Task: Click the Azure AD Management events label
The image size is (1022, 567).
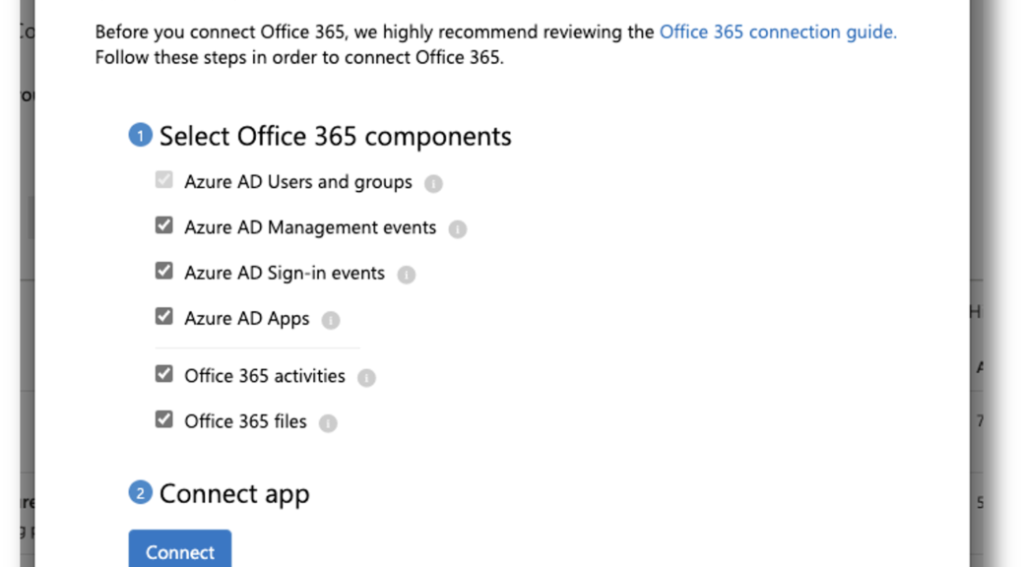Action: pyautogui.click(x=310, y=227)
